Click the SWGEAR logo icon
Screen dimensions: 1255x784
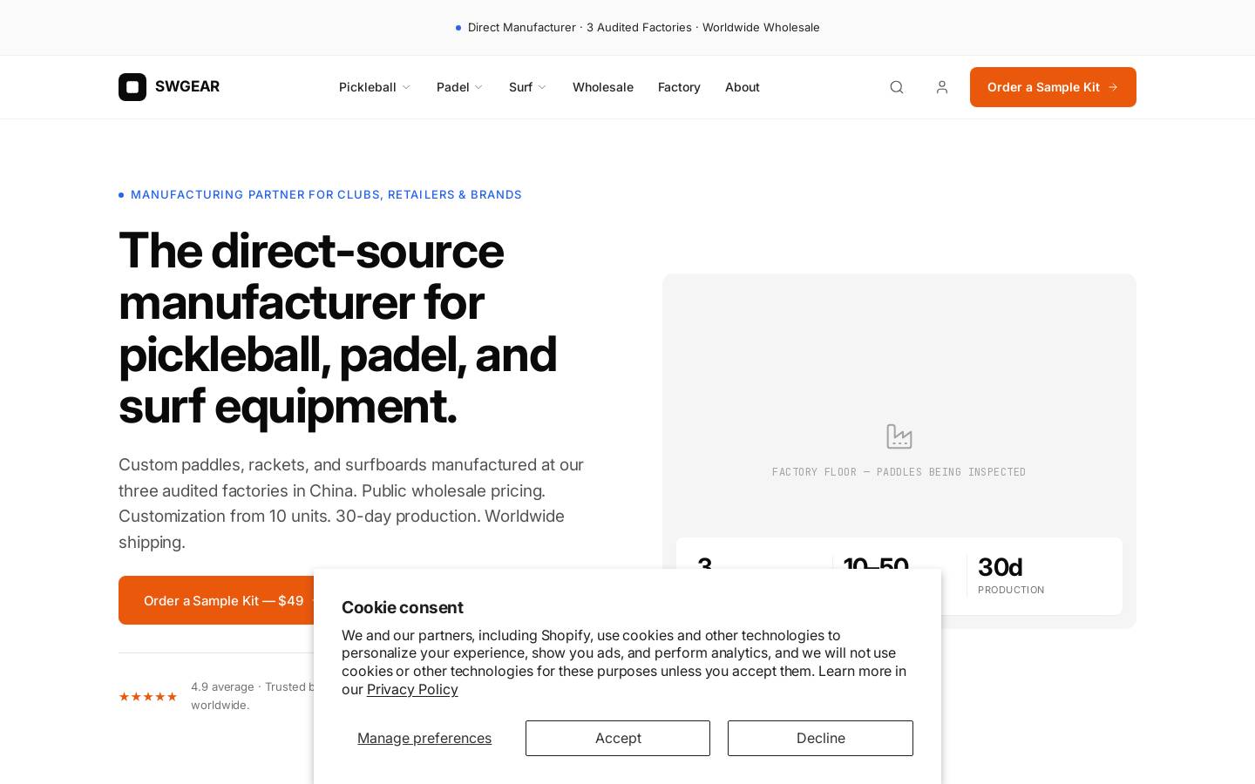point(132,87)
